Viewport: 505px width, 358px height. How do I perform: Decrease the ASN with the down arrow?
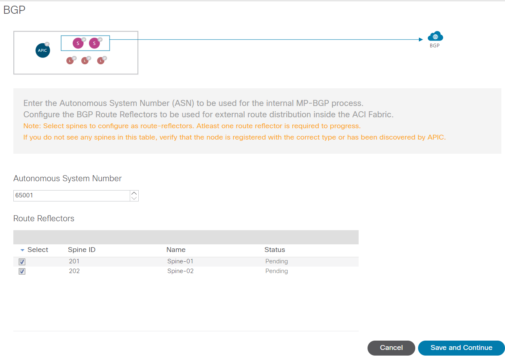click(134, 198)
